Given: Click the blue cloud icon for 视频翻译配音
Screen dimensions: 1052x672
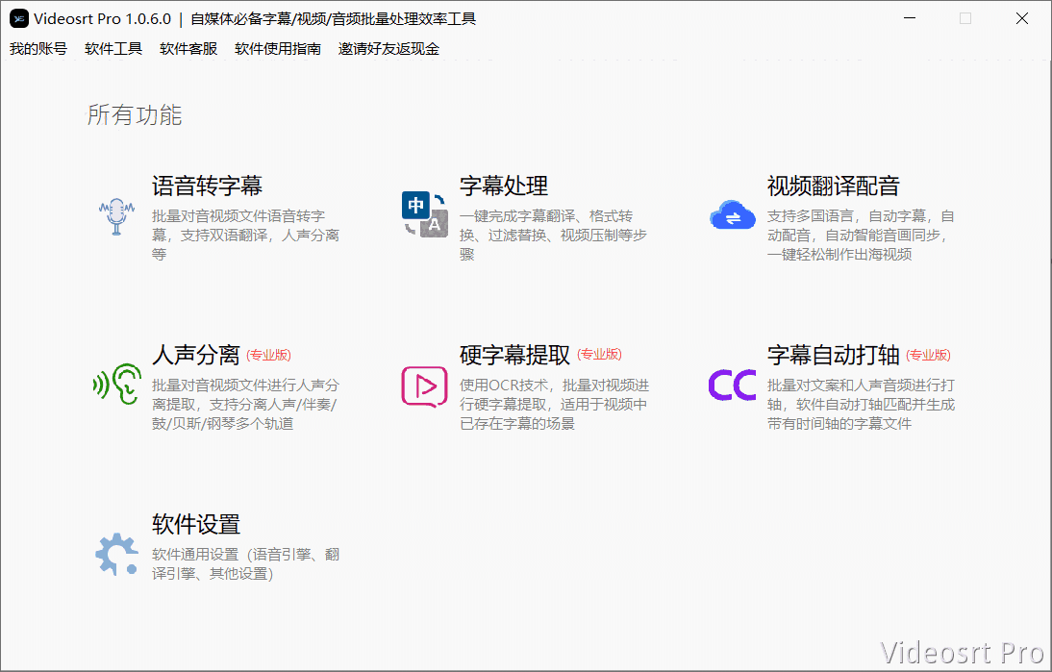Looking at the screenshot, I should click(x=733, y=215).
